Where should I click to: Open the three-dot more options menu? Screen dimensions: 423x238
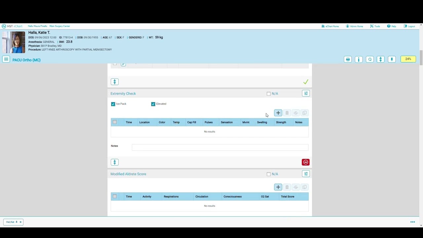pos(412,222)
